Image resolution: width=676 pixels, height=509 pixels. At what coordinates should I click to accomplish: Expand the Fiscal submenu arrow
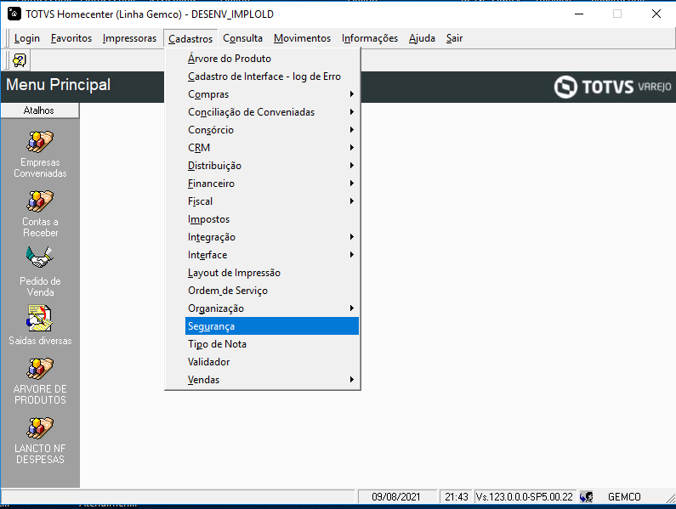coord(352,201)
